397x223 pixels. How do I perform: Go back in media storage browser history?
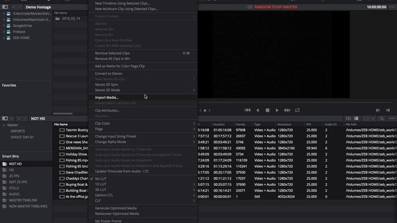14,7
